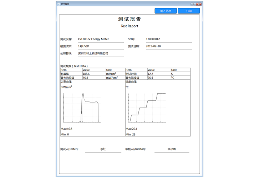Click the Max:46.8 label under power chart
This screenshot has height=178, width=259.
click(66, 129)
